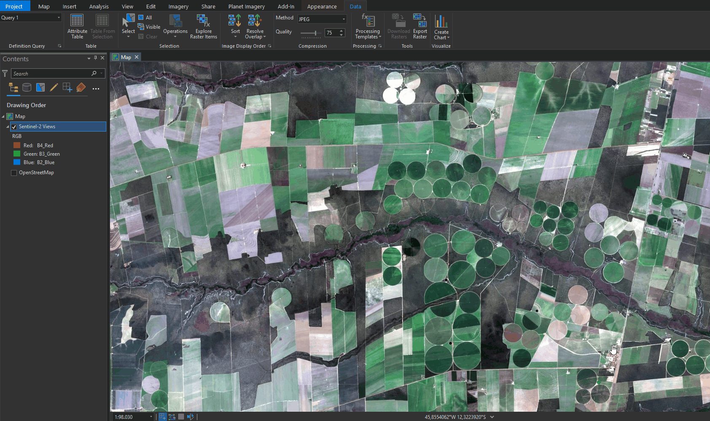Click the Export Raster tool

coord(420,27)
